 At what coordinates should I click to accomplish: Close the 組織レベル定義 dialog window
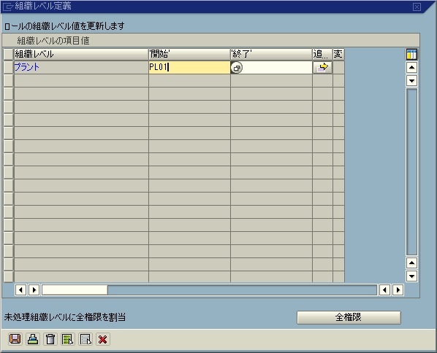(x=417, y=7)
